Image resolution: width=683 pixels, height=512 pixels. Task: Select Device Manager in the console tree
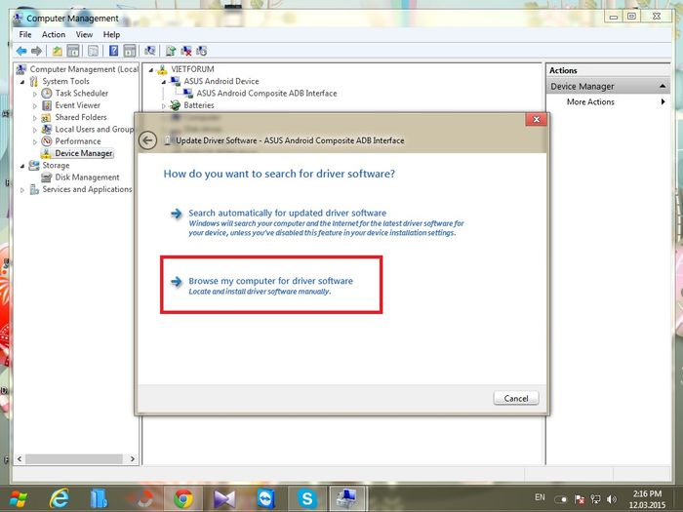click(x=83, y=153)
